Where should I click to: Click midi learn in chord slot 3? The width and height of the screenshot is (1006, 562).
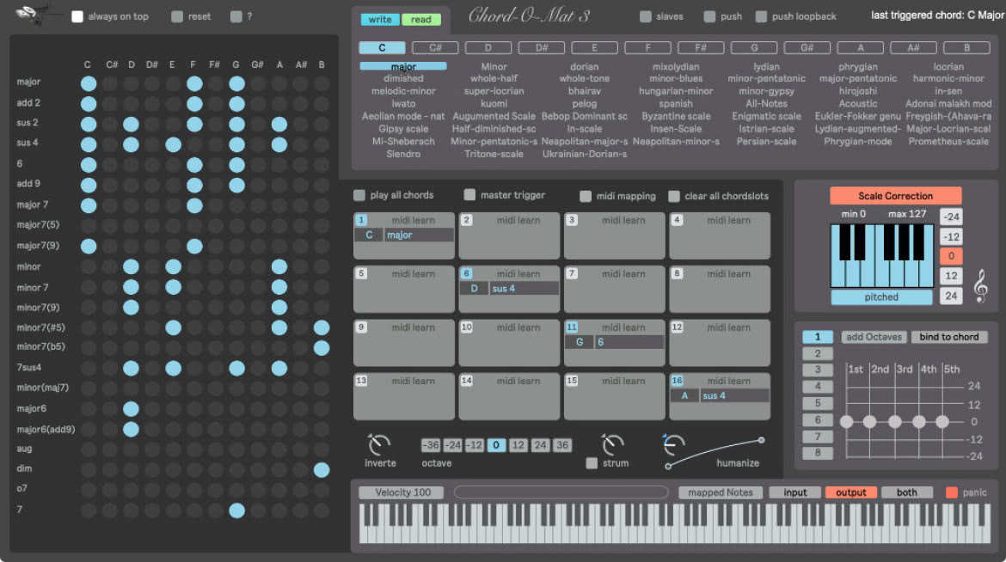623,220
